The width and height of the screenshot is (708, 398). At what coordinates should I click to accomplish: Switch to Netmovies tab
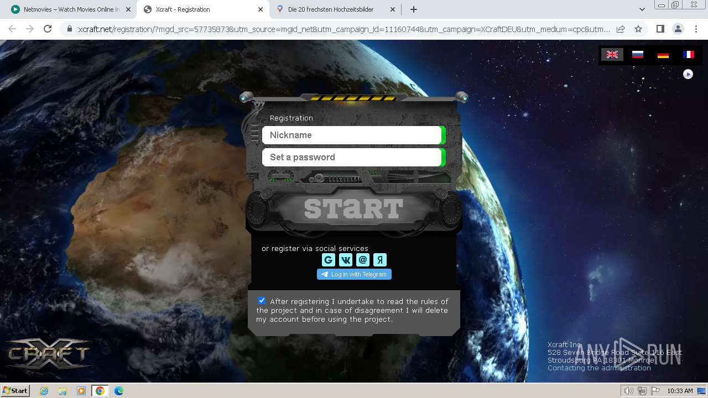[x=71, y=9]
